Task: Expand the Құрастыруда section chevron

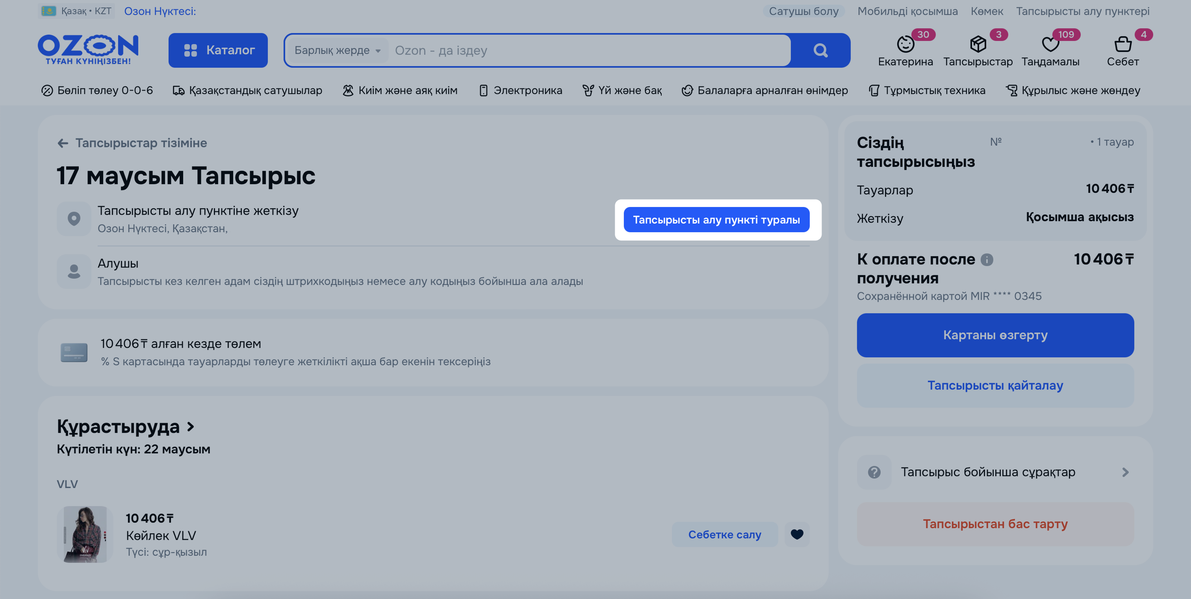Action: (x=191, y=427)
